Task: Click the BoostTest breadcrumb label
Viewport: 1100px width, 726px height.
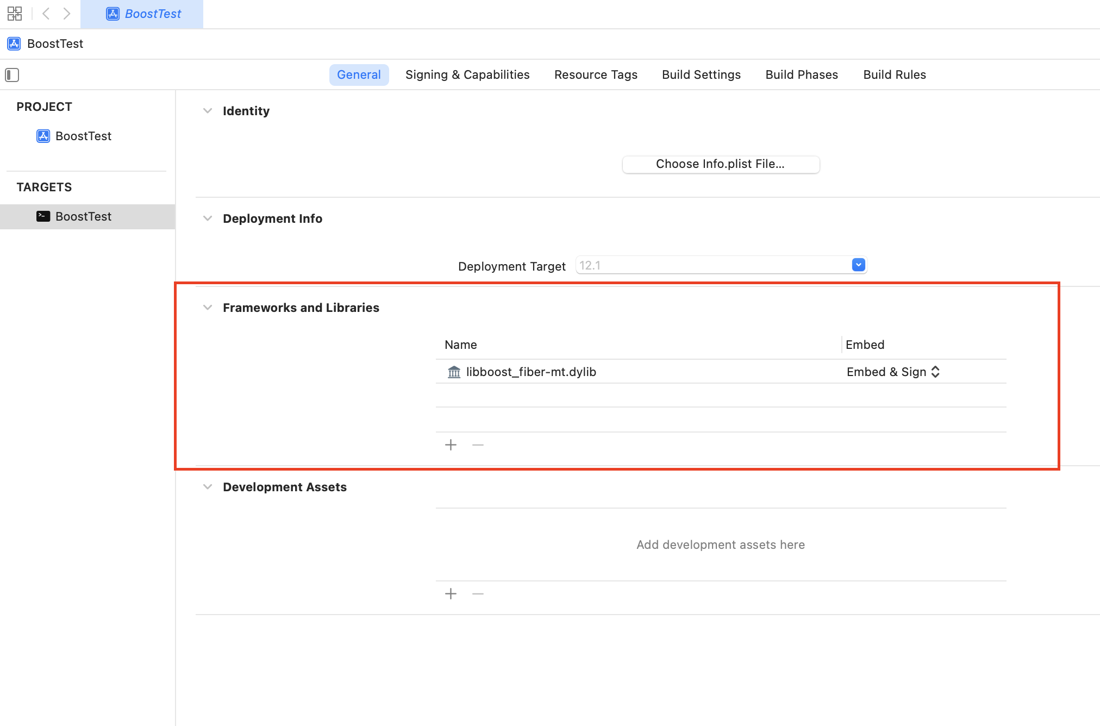Action: [55, 43]
